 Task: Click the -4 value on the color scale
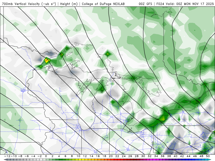(x=33, y=156)
